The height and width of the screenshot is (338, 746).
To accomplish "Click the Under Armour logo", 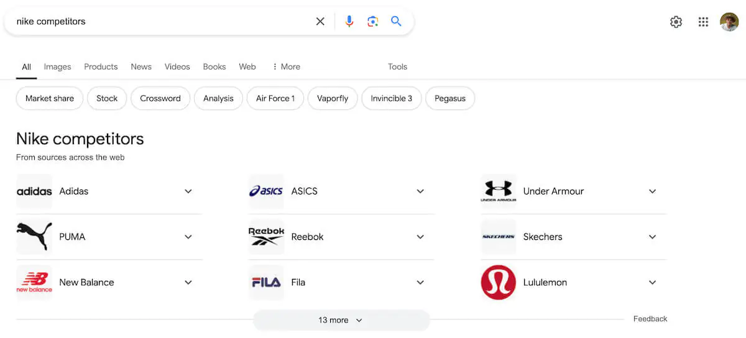I will click(x=498, y=191).
